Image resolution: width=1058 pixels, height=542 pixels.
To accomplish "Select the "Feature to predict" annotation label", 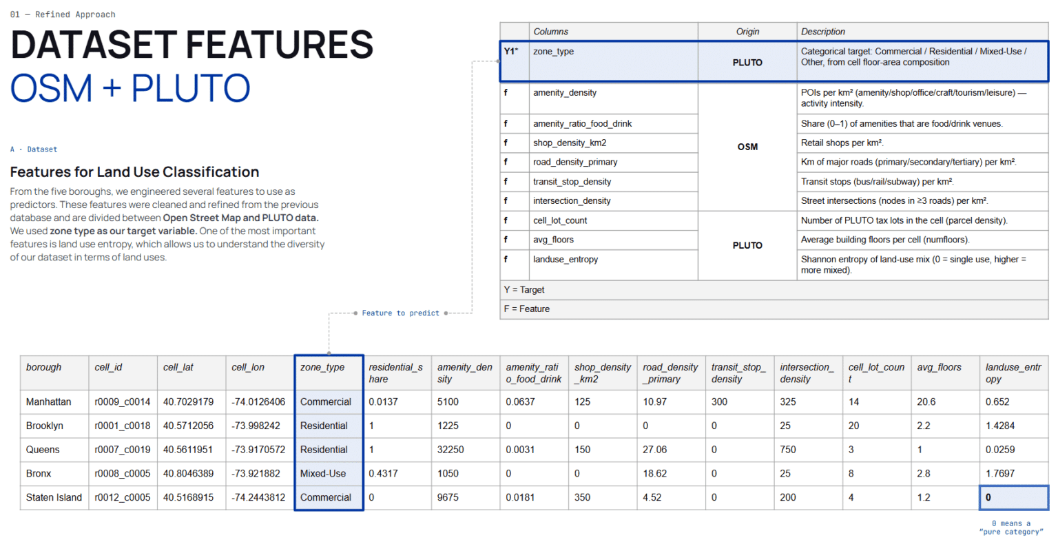I will [x=401, y=313].
